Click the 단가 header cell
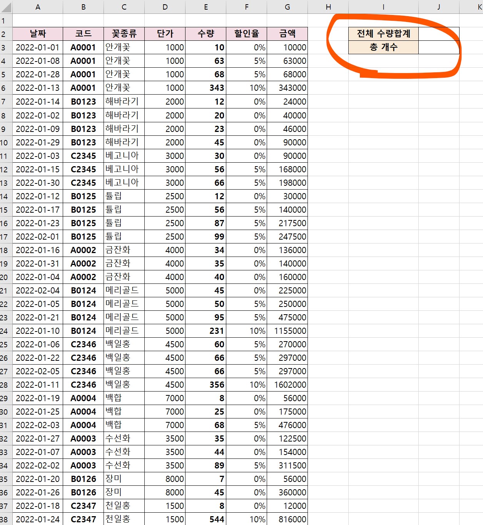Screen dimensions: 483x525 tap(165, 34)
